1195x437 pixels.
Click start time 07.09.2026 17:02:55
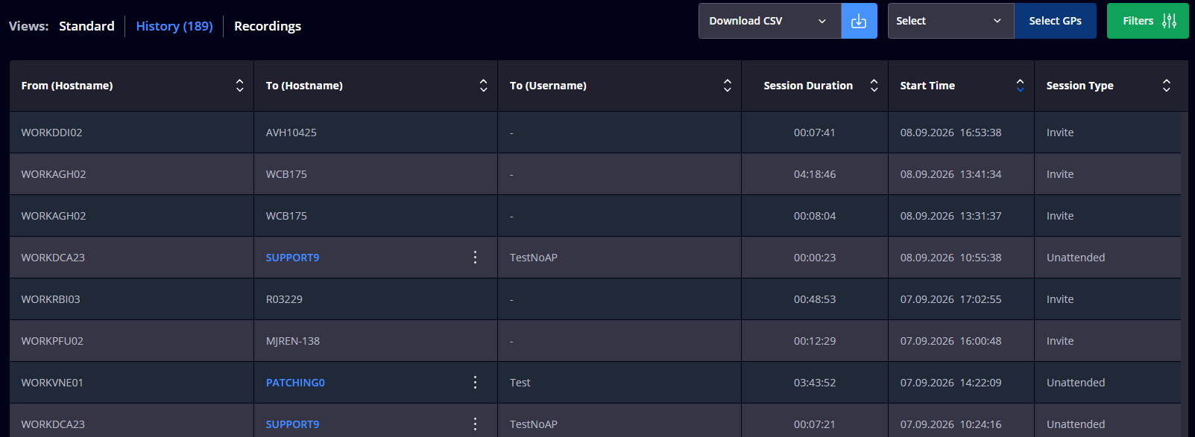pos(950,299)
